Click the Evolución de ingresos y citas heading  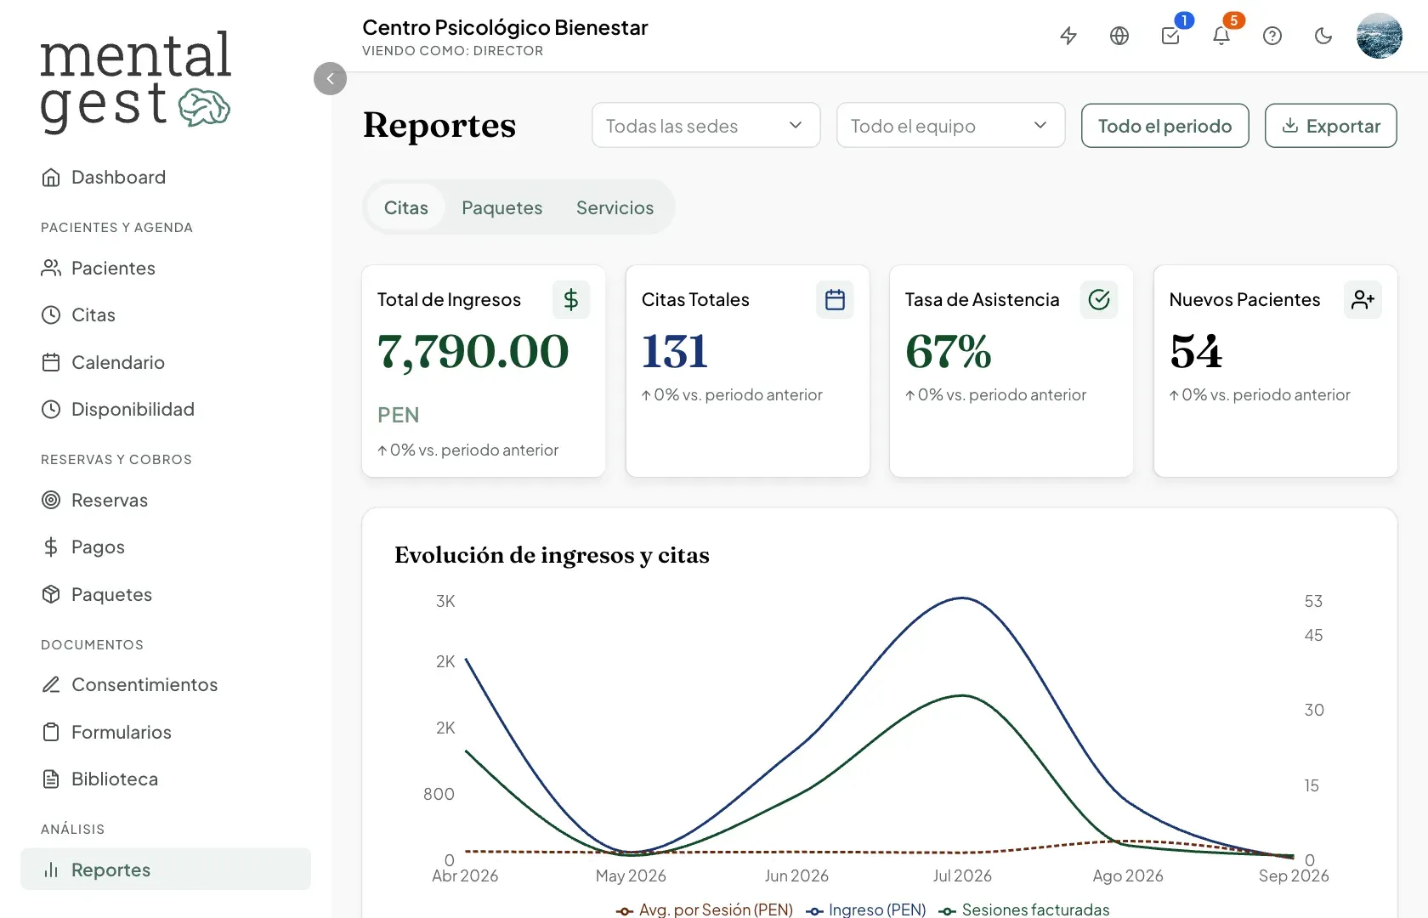click(x=552, y=555)
